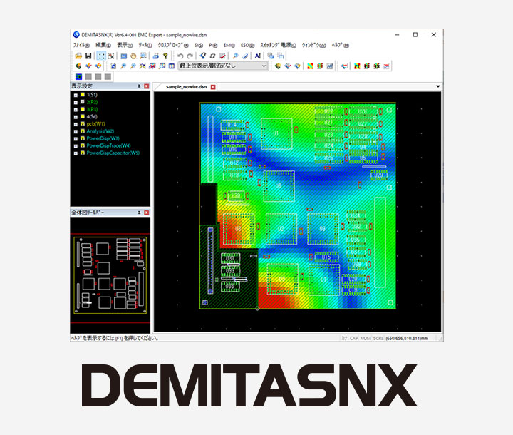Click the Undo arrow icon
This screenshot has width=513, height=435.
click(180, 56)
